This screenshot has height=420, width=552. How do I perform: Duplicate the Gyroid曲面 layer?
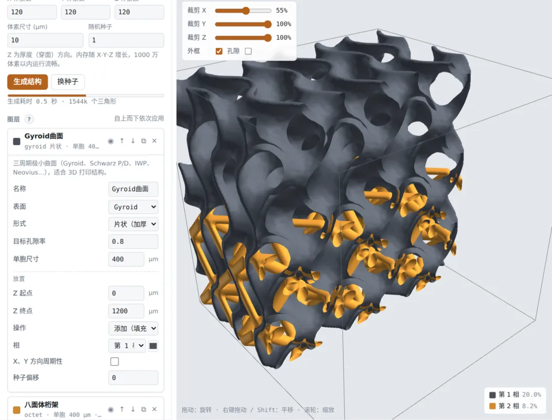144,141
